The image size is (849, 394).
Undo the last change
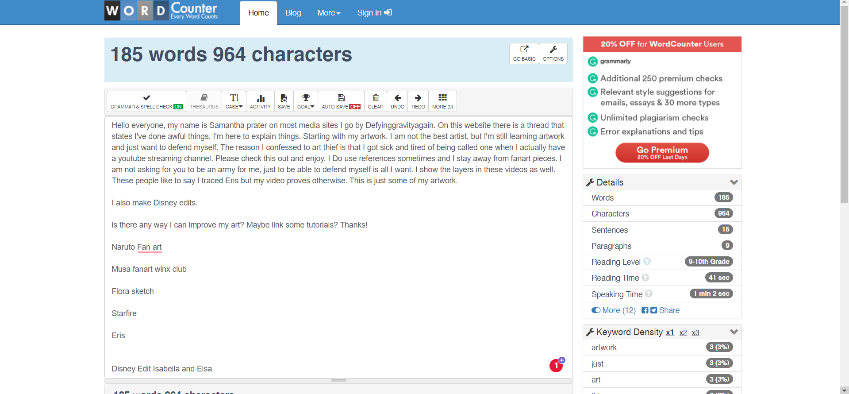click(397, 101)
